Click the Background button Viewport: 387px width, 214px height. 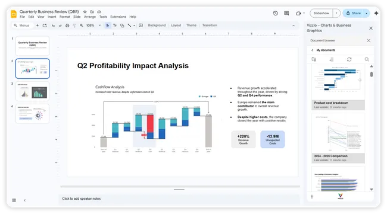[157, 25]
